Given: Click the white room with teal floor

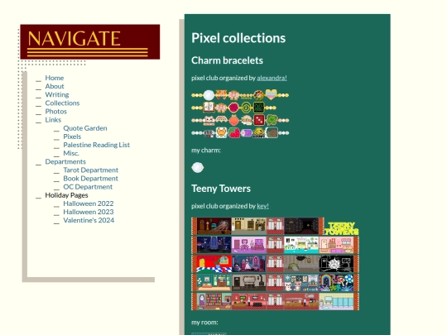Looking at the screenshot, I should click(301, 245).
